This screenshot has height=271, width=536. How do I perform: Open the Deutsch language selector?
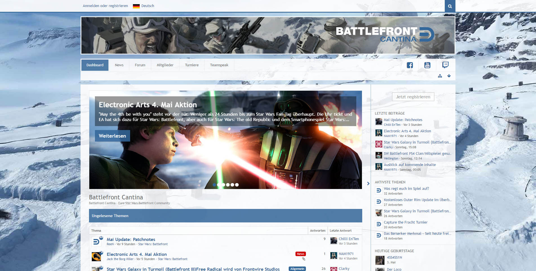(x=144, y=6)
